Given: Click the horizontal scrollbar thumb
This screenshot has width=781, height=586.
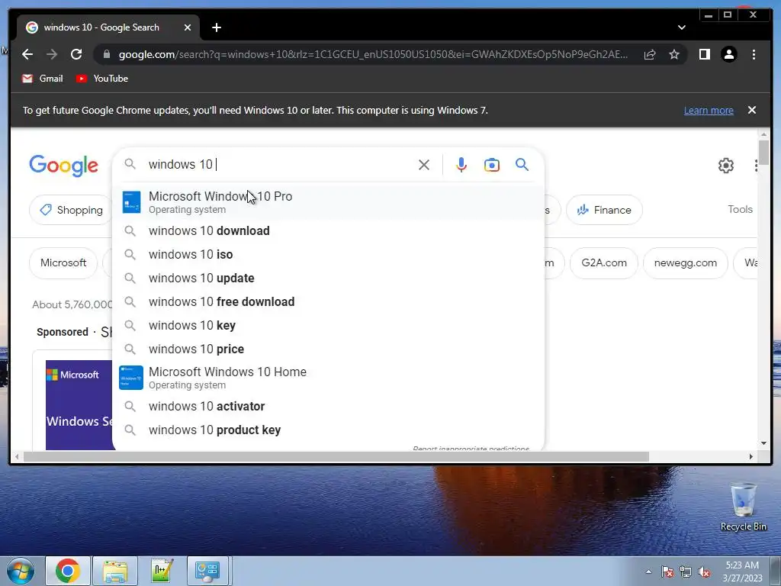Looking at the screenshot, I should tap(336, 456).
